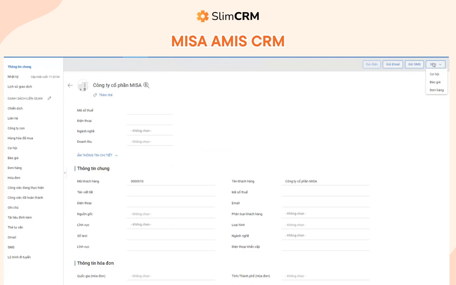Viewport: 456px width, 285px height.
Task: Click the company building avatar icon
Action: (x=83, y=86)
